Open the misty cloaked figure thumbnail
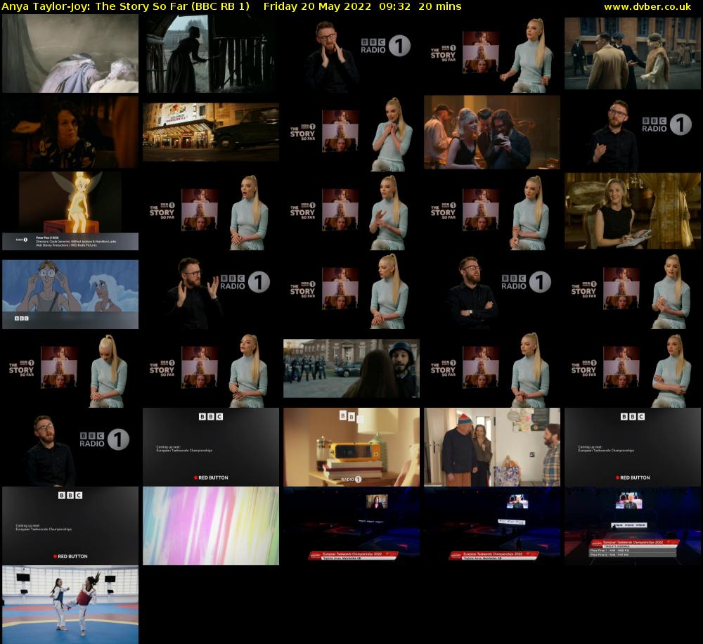The image size is (703, 644). [x=70, y=53]
